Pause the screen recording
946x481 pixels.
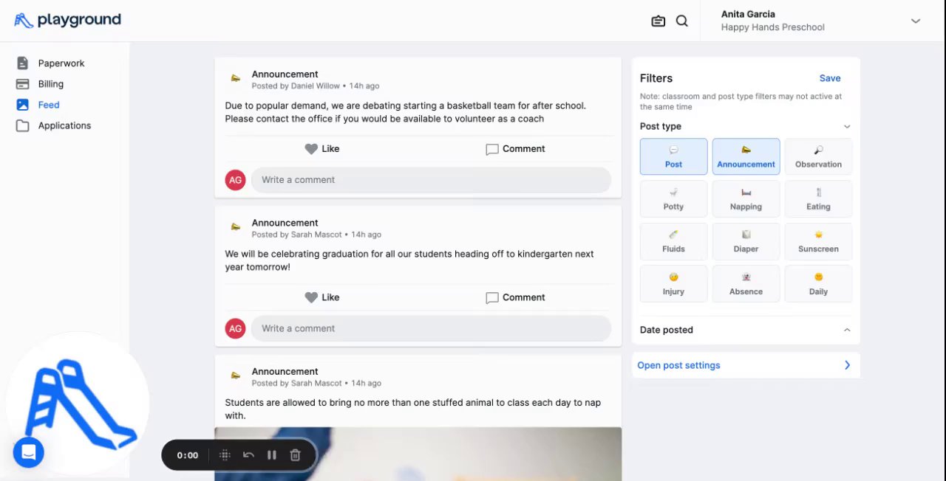coord(271,455)
